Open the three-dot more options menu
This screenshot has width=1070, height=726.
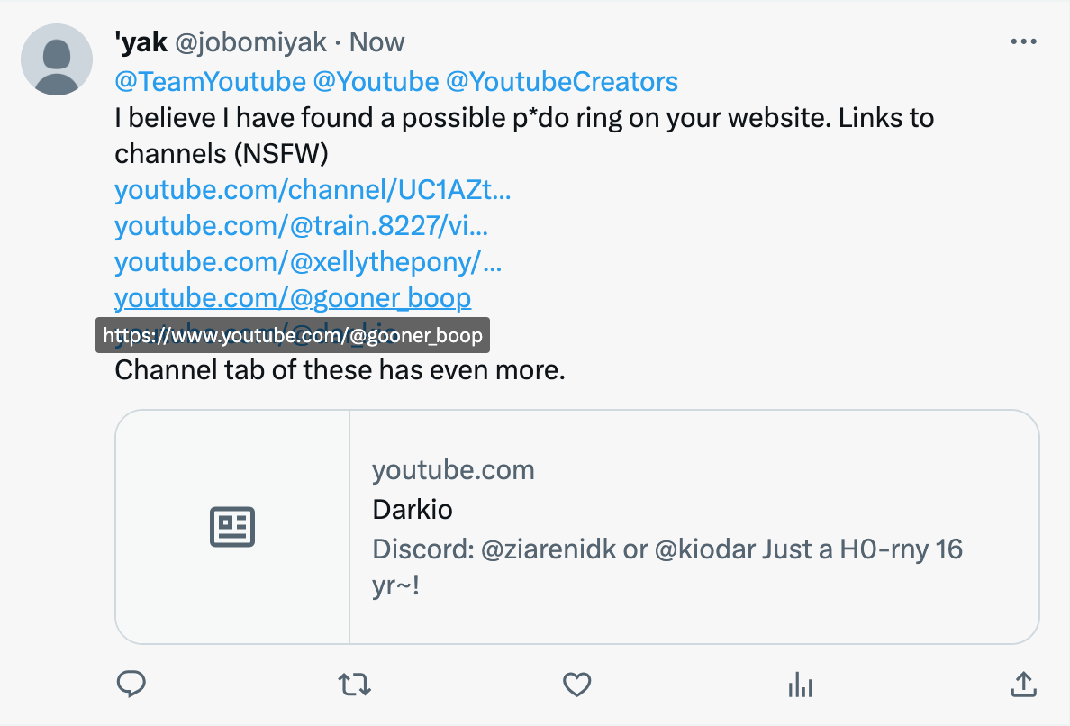click(1023, 42)
